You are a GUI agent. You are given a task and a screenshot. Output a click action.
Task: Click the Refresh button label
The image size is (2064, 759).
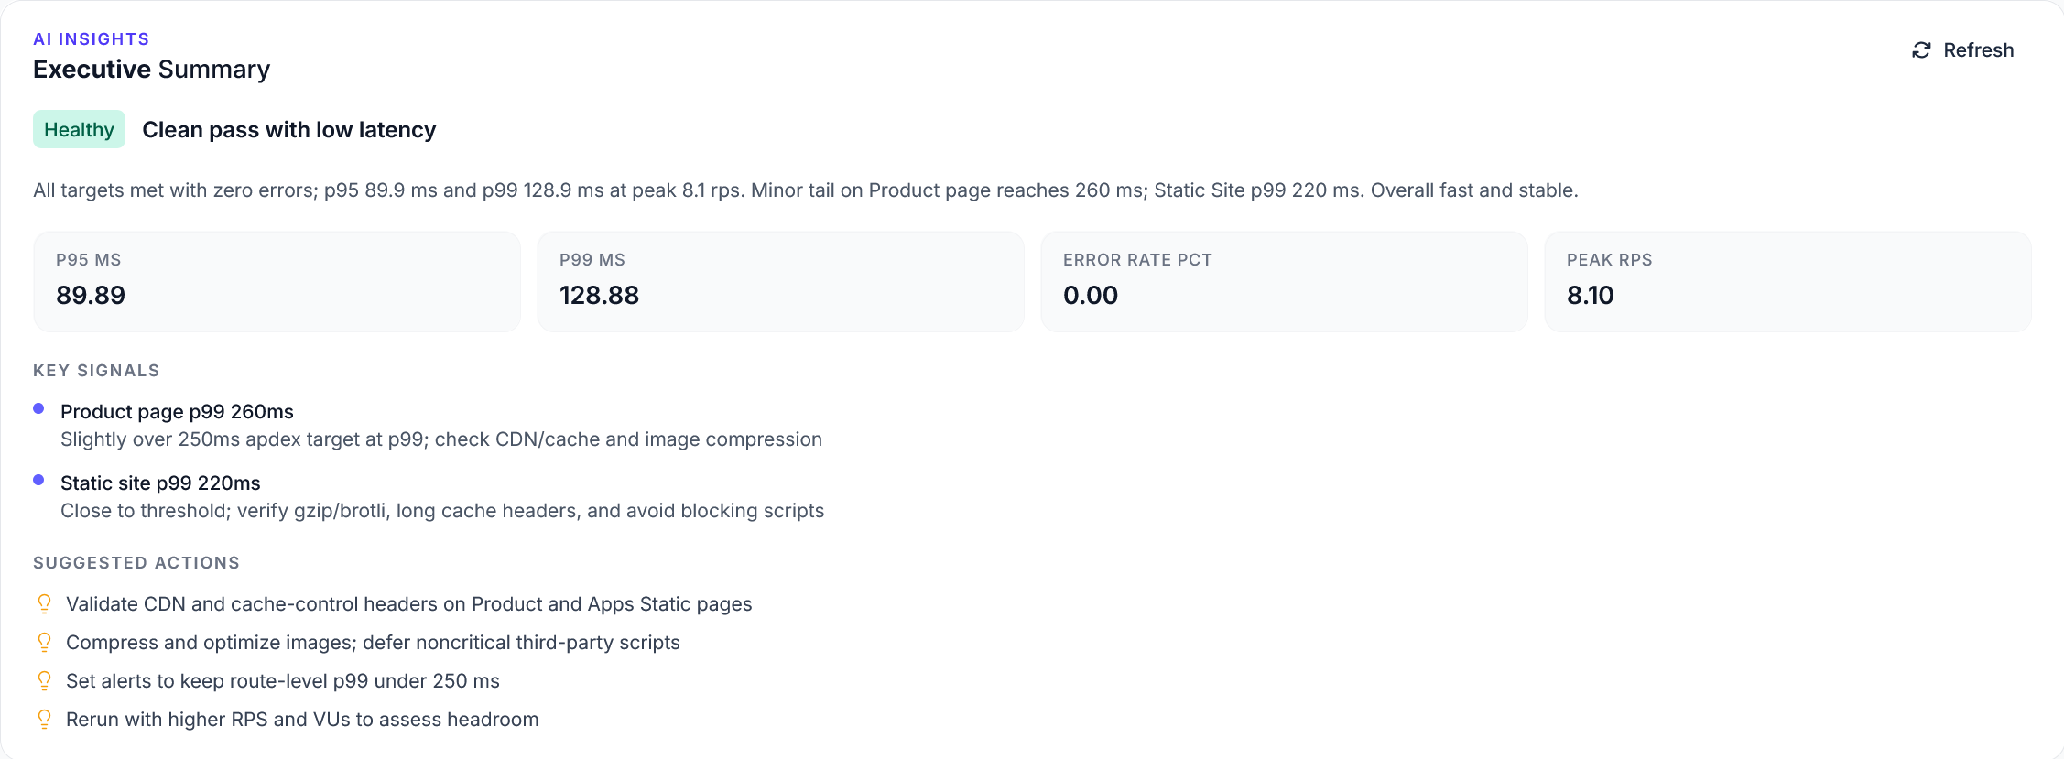[1978, 50]
